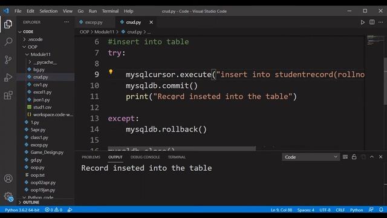The image size is (387, 218).
Task: Open the Edit menu
Action: pyautogui.click(x=30, y=11)
